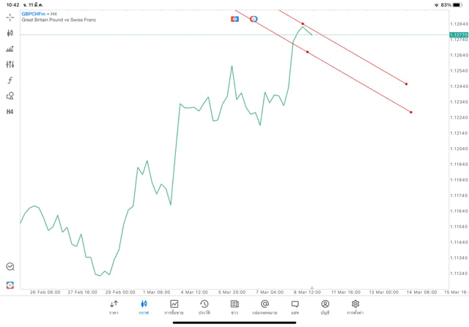Open the ประวัติ history tab

[204, 307]
